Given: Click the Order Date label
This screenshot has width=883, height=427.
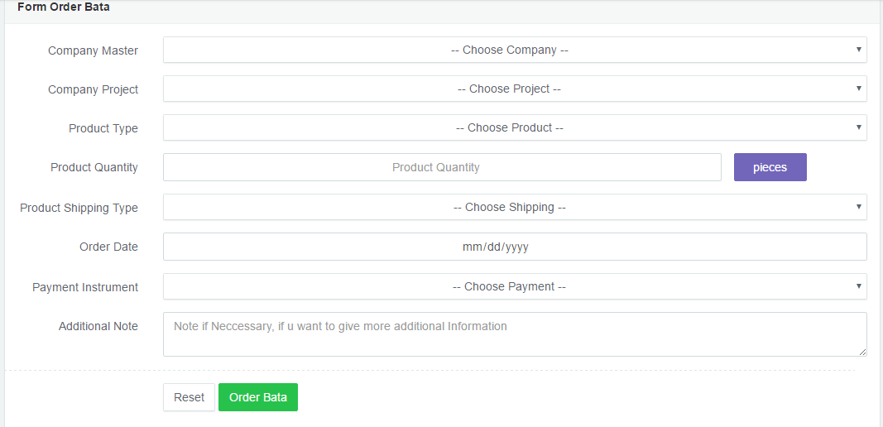Looking at the screenshot, I should (x=108, y=247).
